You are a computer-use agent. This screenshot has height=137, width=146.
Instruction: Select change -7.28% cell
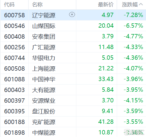tap(133, 15)
